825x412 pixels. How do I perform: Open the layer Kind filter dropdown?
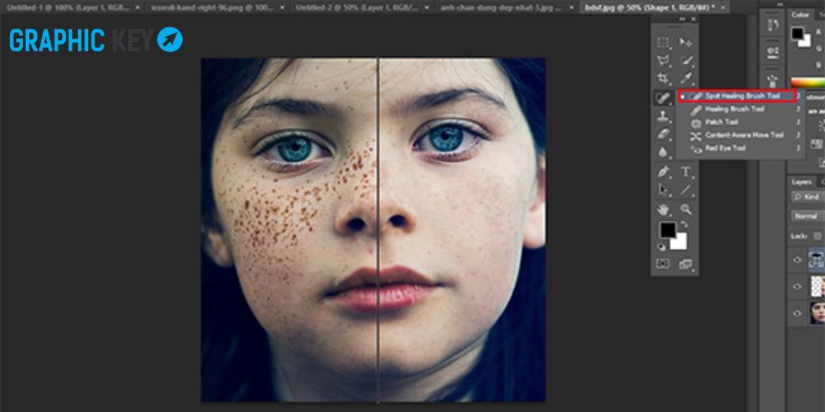pyautogui.click(x=808, y=197)
